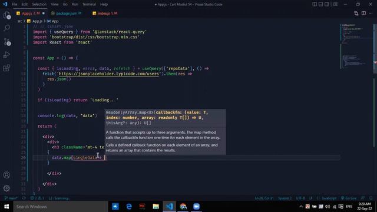Open the status bar notifications bell
Screen dimensions: 377x212
point(371,198)
